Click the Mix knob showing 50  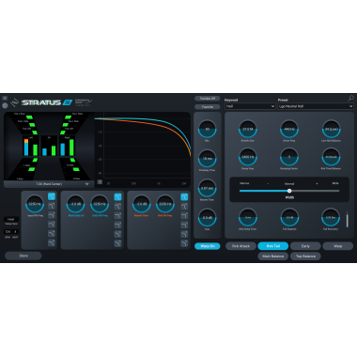[x=207, y=129]
